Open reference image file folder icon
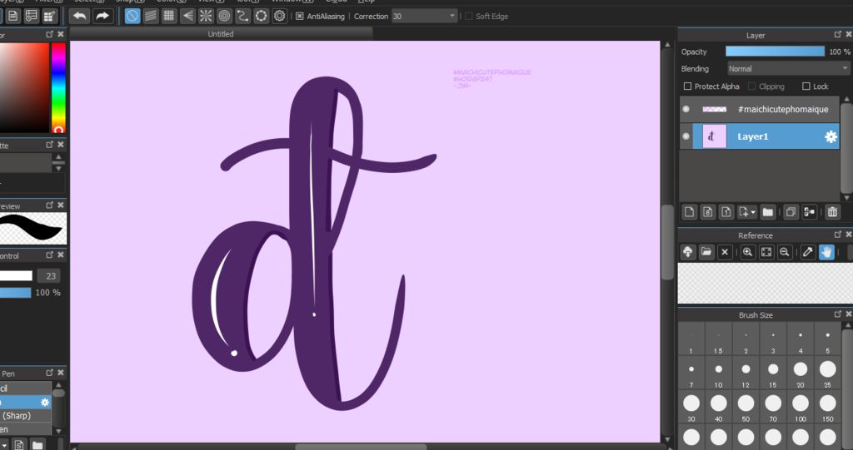Image resolution: width=853 pixels, height=450 pixels. click(706, 252)
